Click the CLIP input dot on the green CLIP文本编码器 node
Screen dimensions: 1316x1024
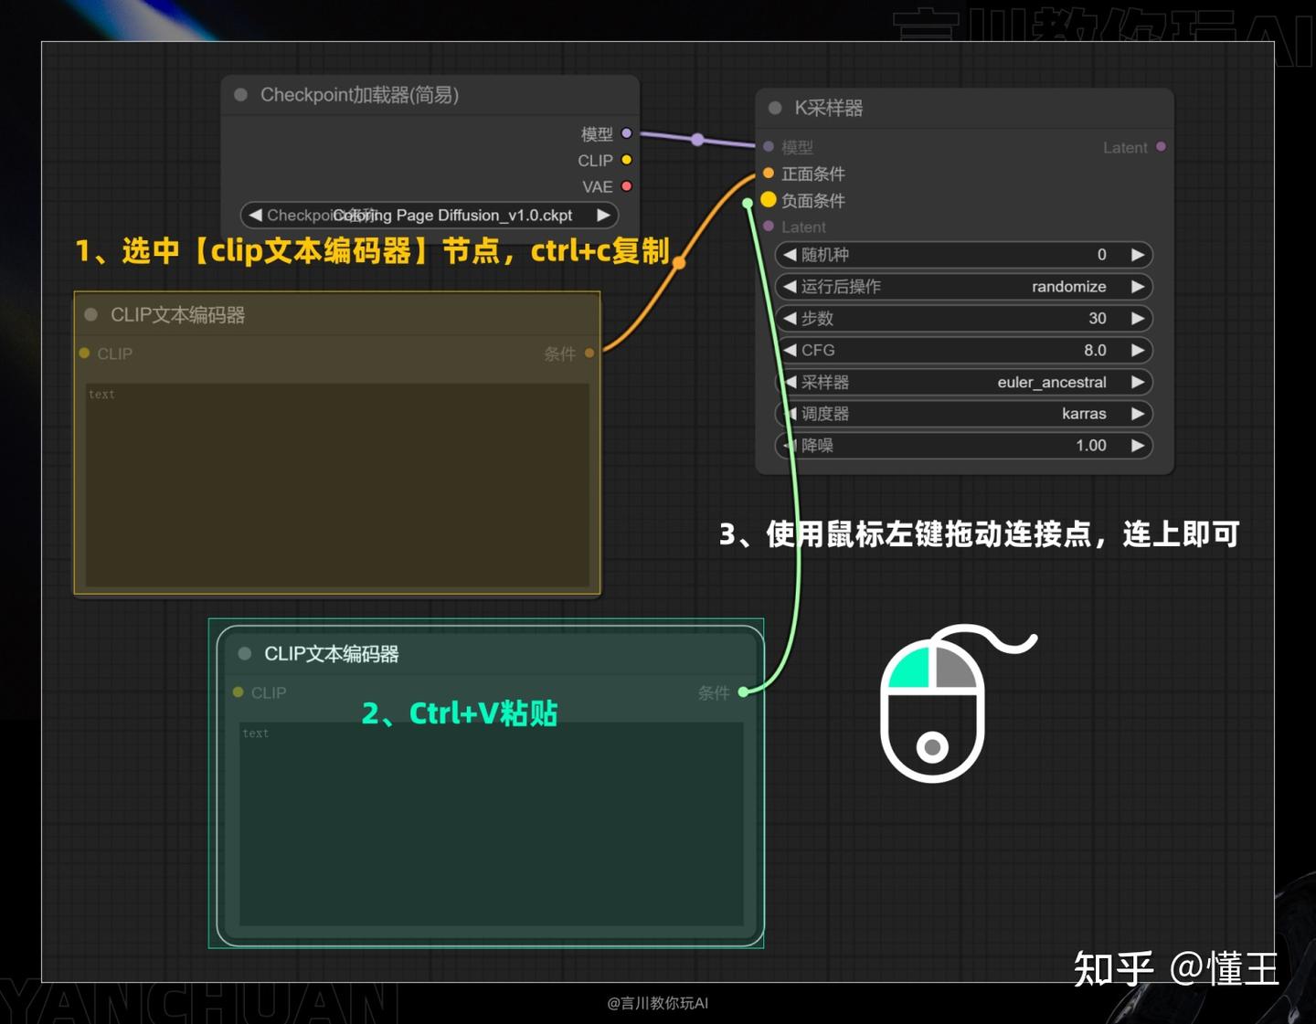(238, 691)
